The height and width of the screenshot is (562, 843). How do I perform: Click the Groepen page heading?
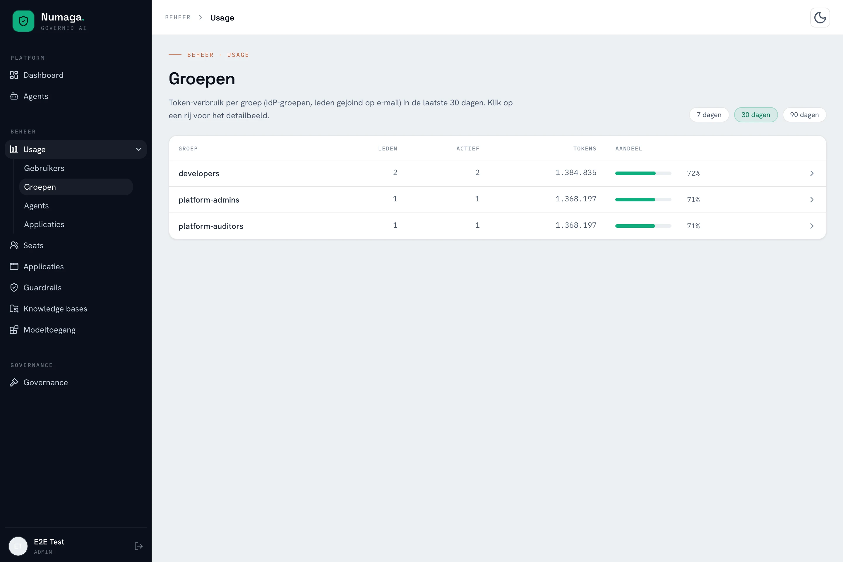pos(202,78)
